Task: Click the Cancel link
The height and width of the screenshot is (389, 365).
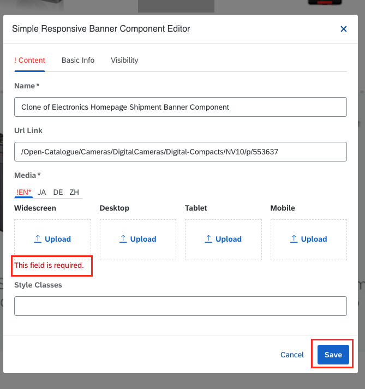Action: coord(292,355)
